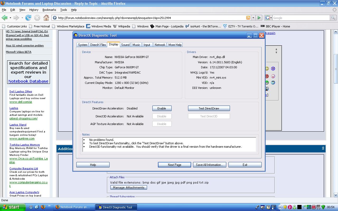The height and width of the screenshot is (211, 338).
Task: Open Notebook Database link
Action: pos(28,81)
